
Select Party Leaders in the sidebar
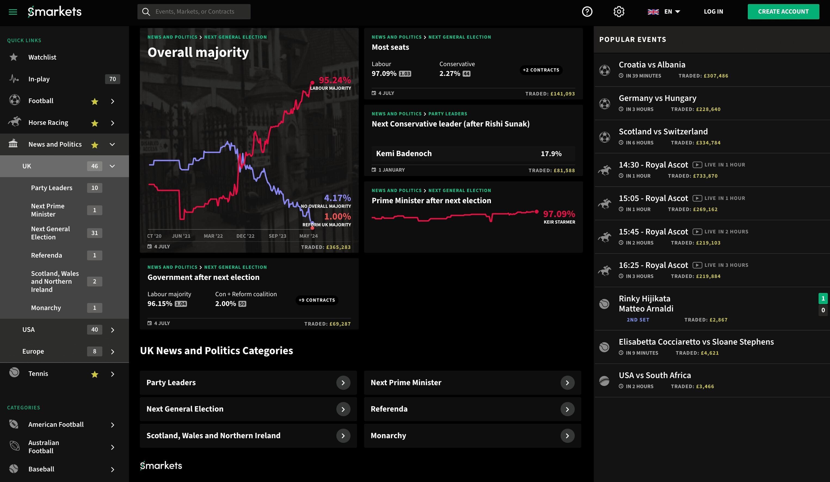point(52,188)
